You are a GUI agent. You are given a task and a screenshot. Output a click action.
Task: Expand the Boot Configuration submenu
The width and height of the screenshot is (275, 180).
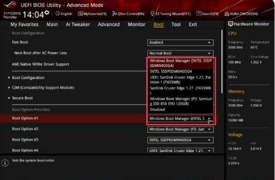coord(28,78)
